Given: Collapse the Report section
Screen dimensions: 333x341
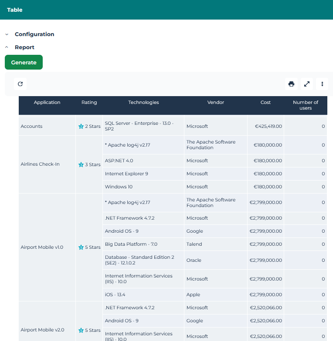Looking at the screenshot, I should pyautogui.click(x=7, y=47).
